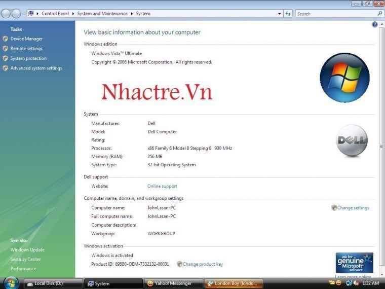385x289 pixels.
Task: Click the Dell logo image
Action: pyautogui.click(x=352, y=140)
